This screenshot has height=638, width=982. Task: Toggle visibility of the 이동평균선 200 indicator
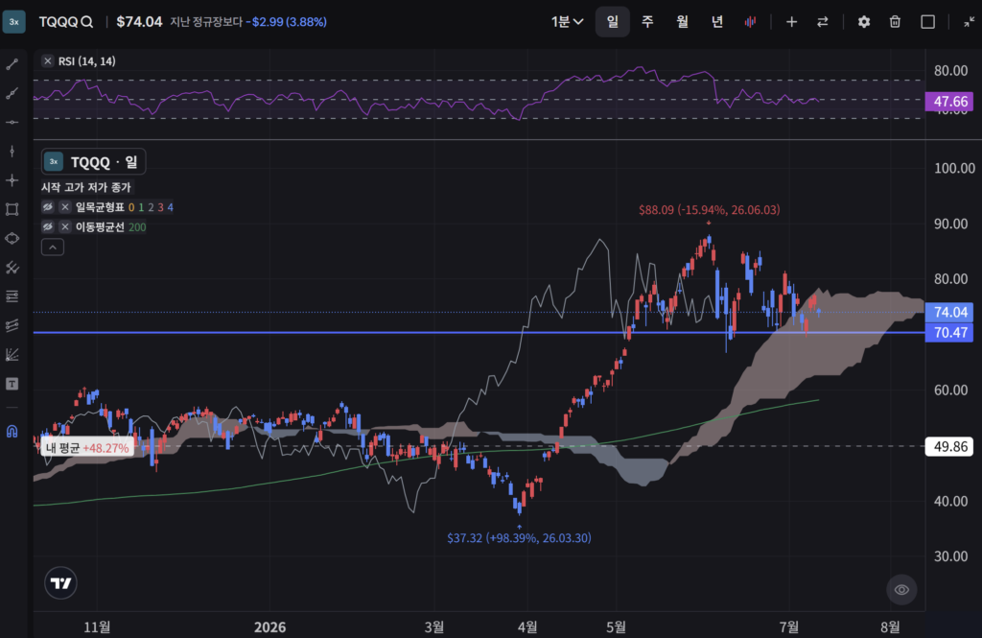[x=48, y=226]
